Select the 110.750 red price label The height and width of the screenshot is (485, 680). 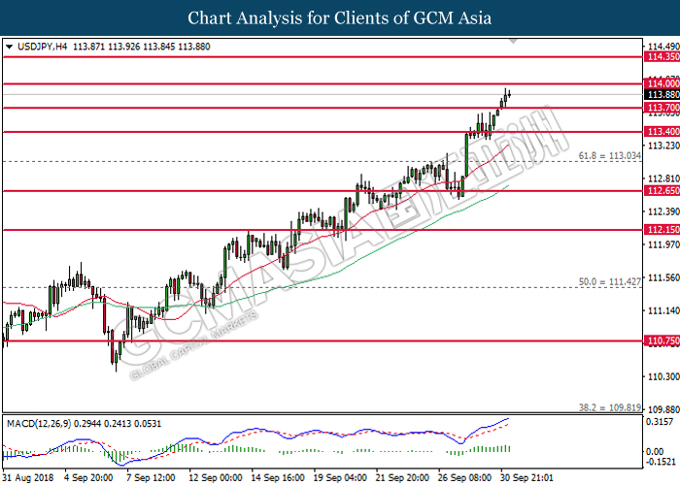662,340
